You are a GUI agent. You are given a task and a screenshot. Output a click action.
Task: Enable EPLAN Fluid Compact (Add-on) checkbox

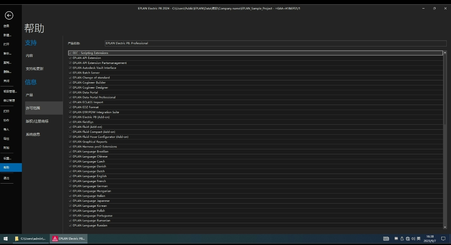[70, 132]
